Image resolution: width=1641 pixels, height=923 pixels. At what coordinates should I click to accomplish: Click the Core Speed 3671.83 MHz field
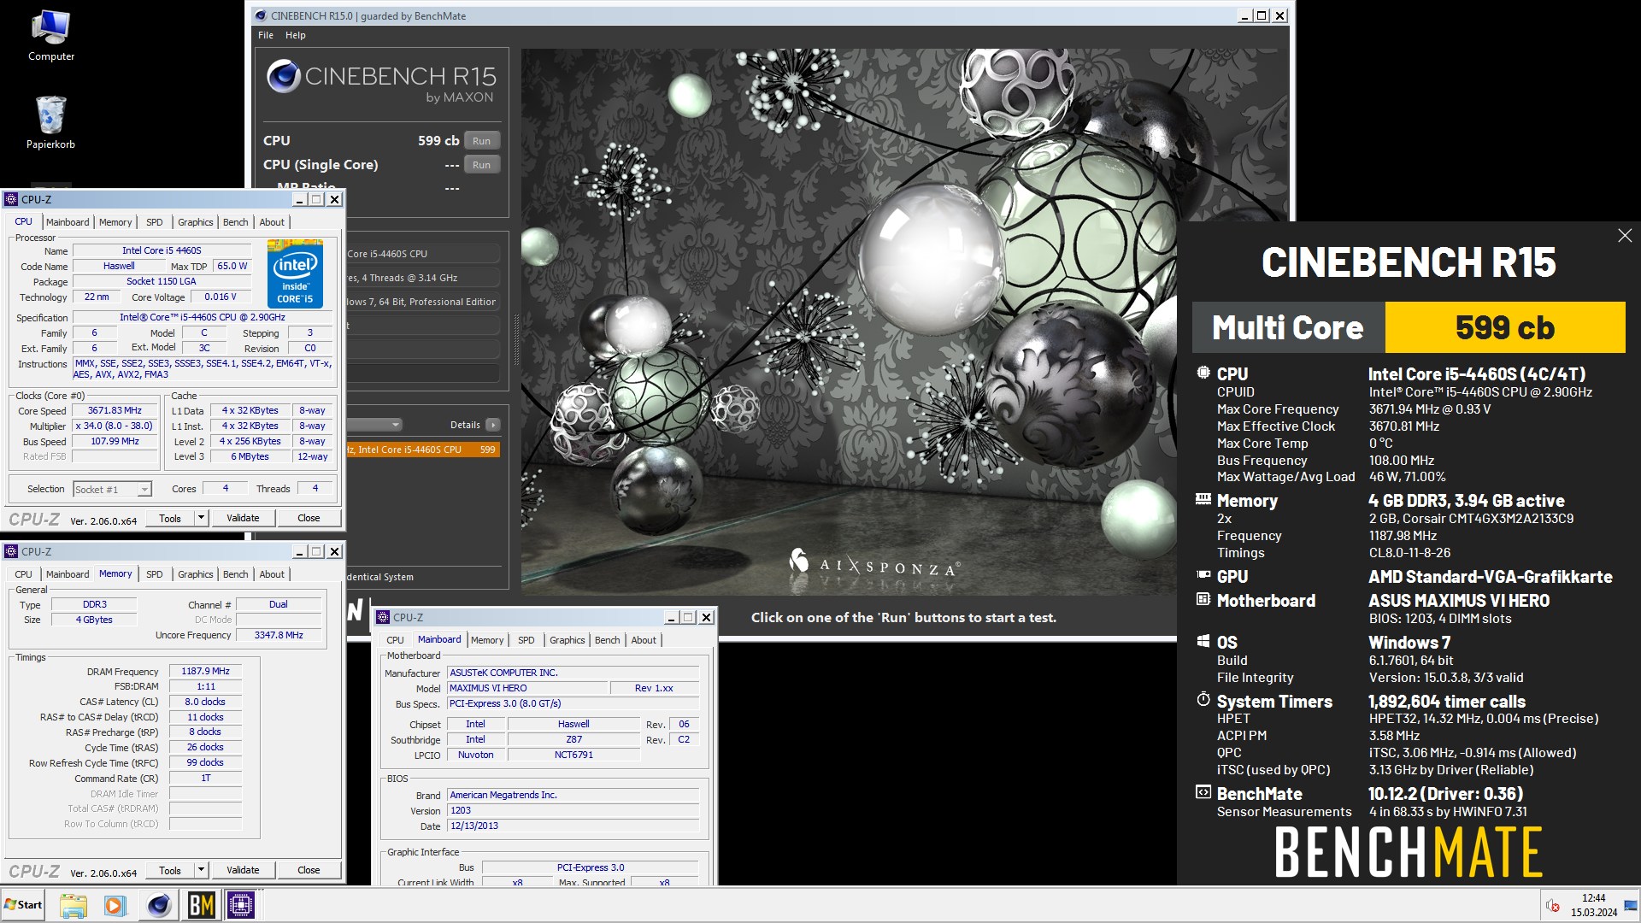click(x=115, y=410)
